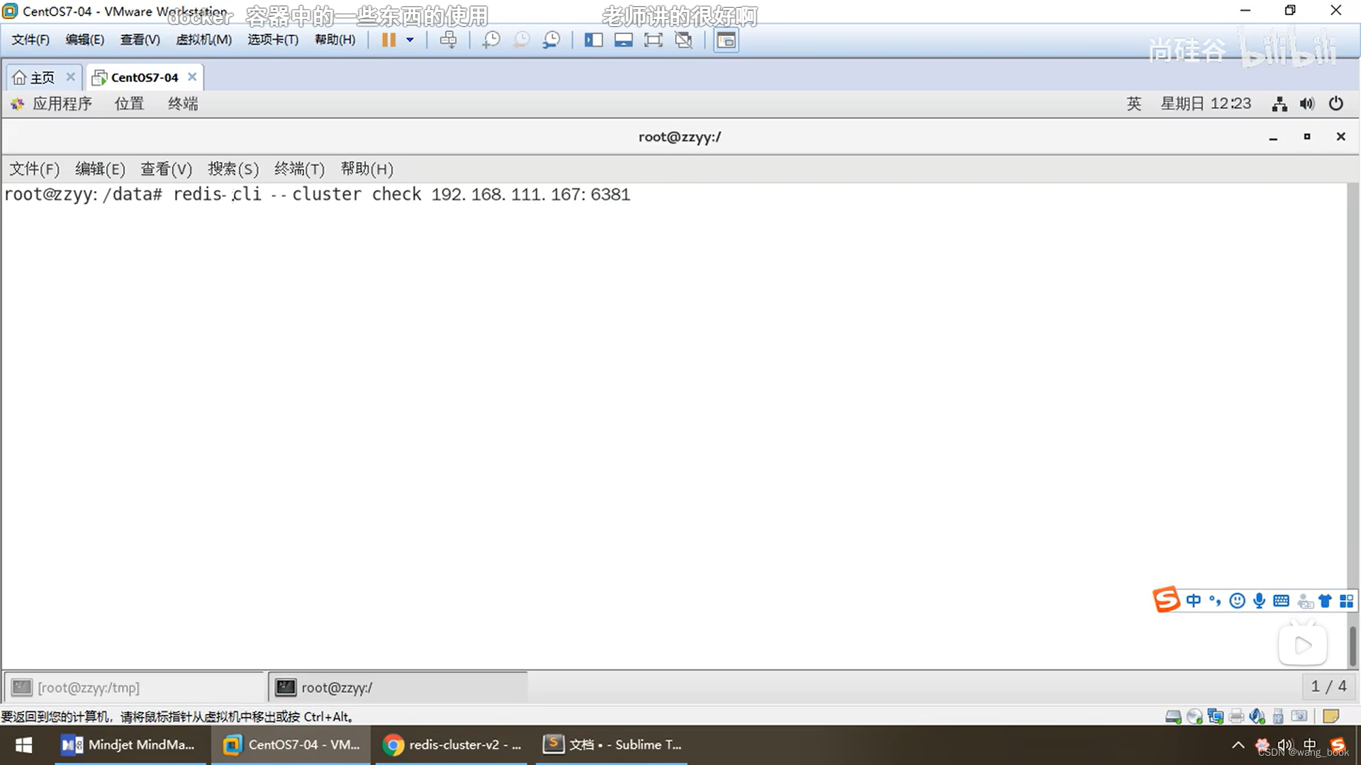Screen dimensions: 1361x765
Task: Toggle Unity mode icon in toolbar
Action: [x=683, y=40]
